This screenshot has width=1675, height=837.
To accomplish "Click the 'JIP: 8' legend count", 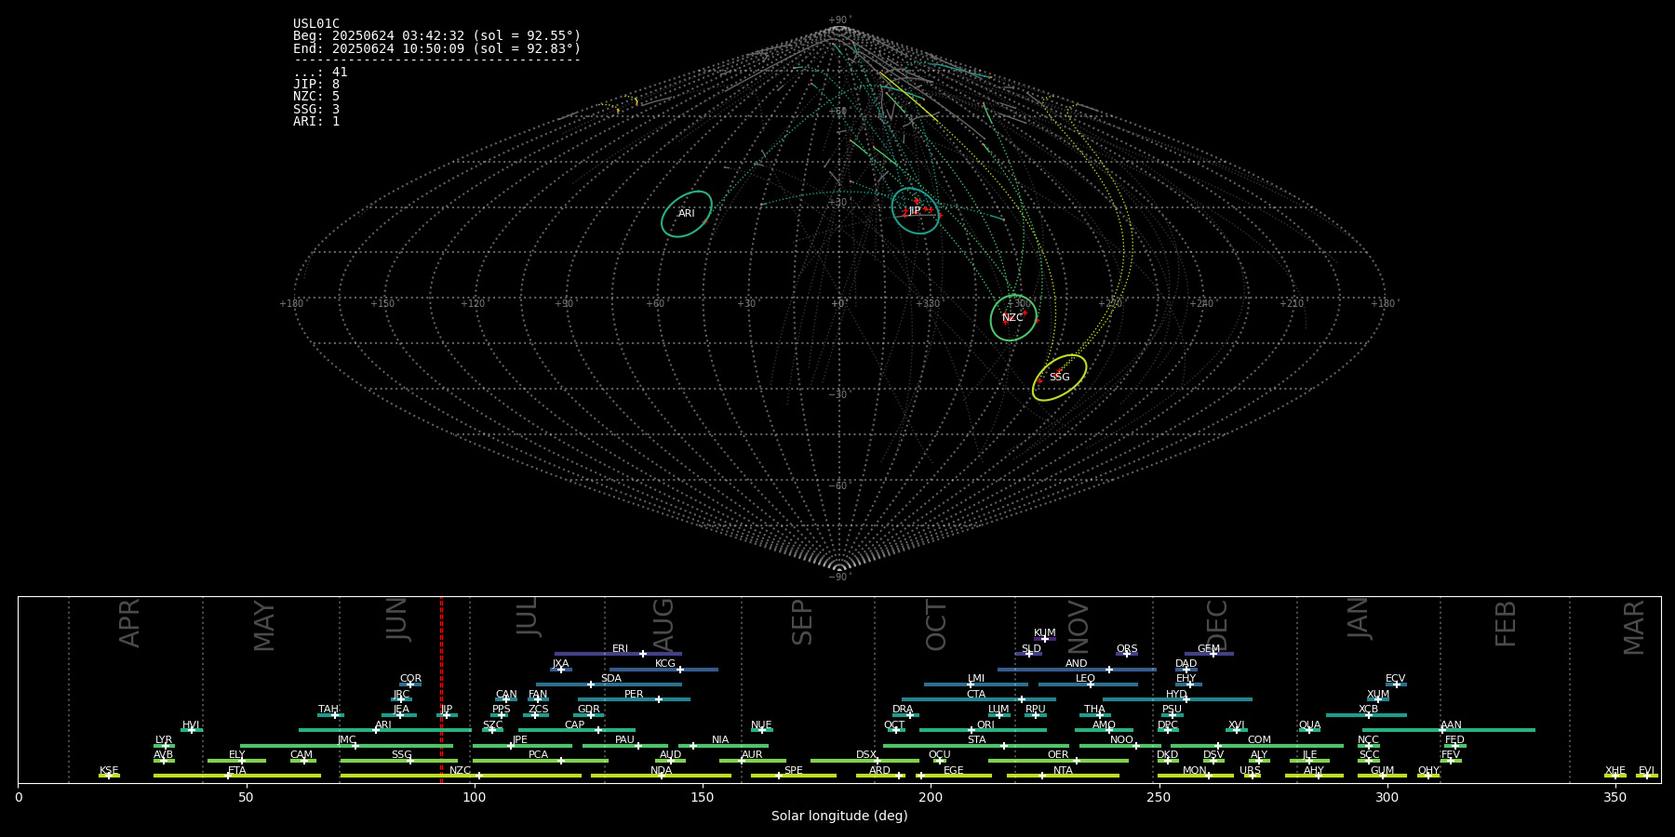I will pos(316,85).
